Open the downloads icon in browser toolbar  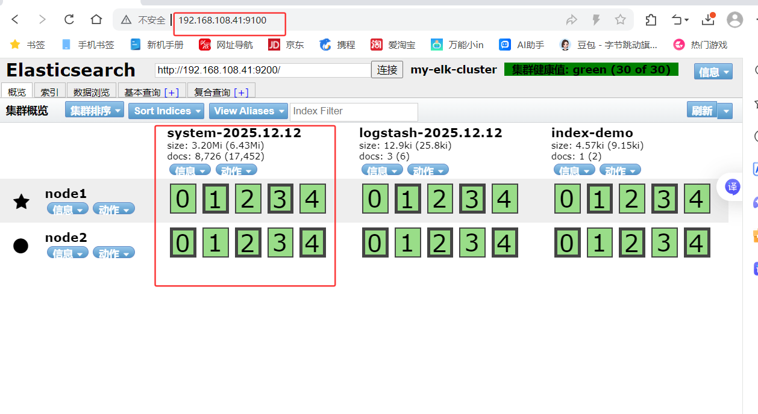pyautogui.click(x=709, y=20)
